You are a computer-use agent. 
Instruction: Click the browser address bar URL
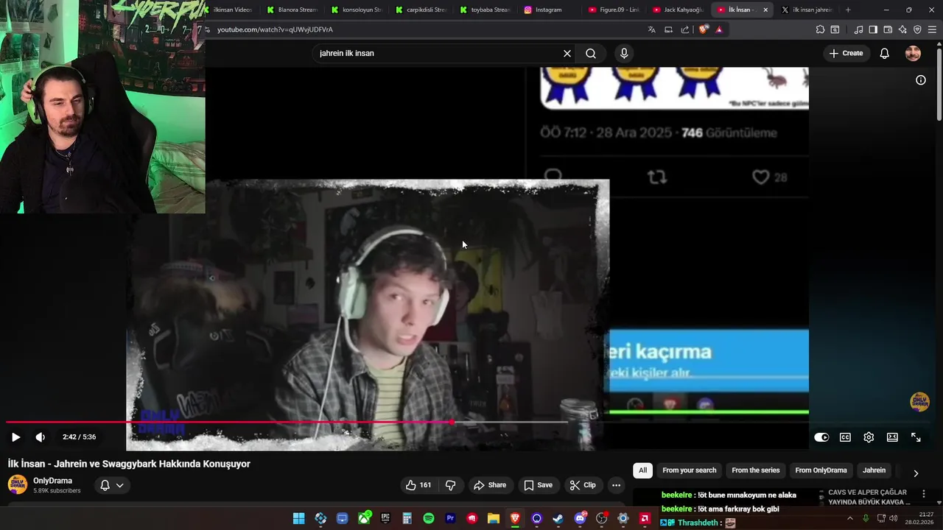tap(275, 29)
